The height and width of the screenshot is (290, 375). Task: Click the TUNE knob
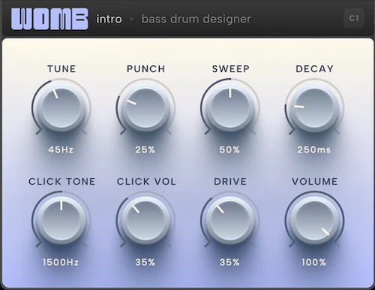point(61,108)
